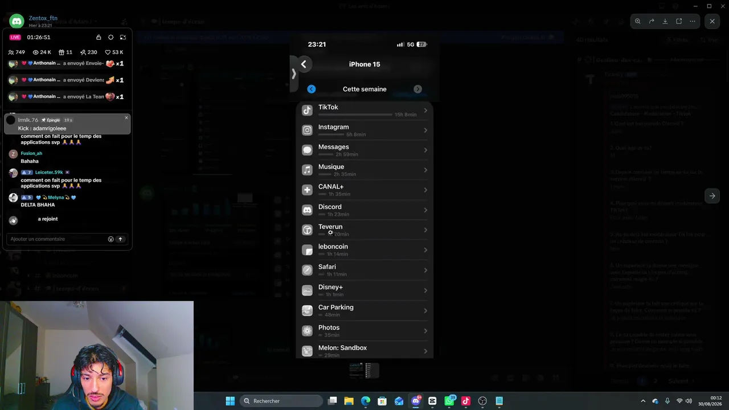Open the Instagram app icon in the list
The width and height of the screenshot is (729, 410).
coord(307,130)
